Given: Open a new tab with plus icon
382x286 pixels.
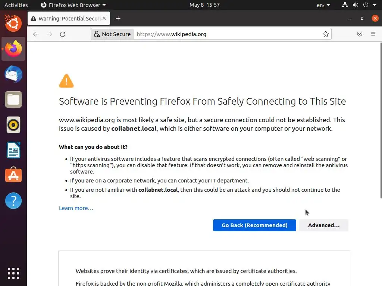Looking at the screenshot, I should tap(118, 19).
